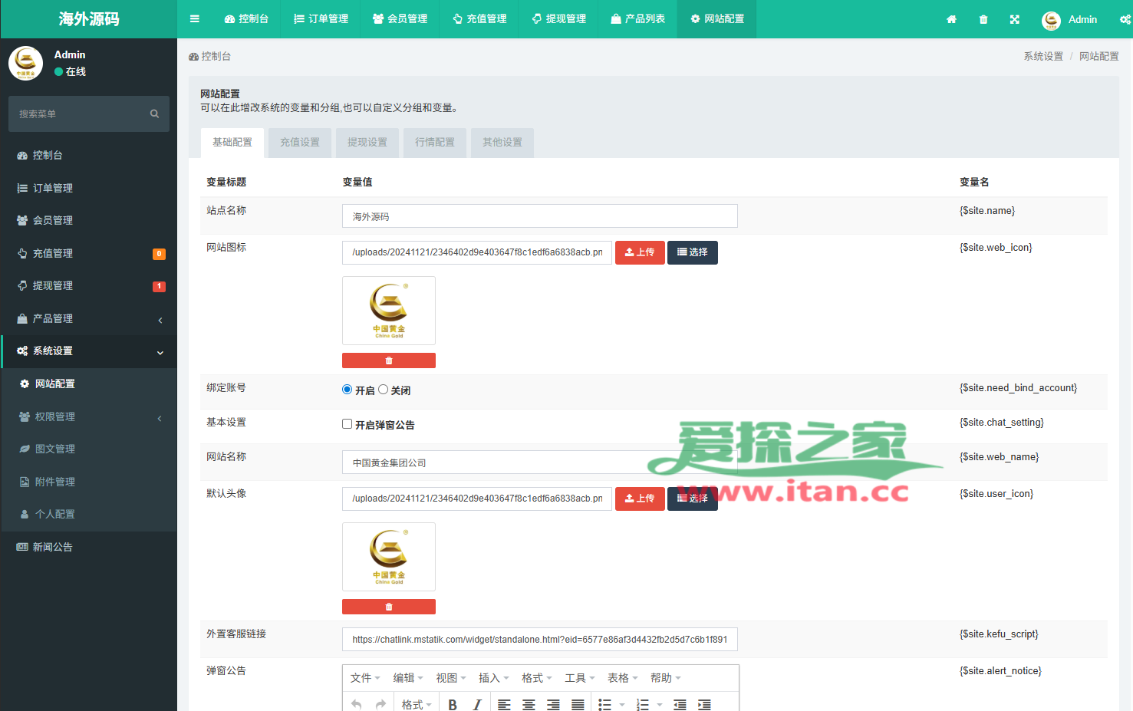Switch to the 其他设置 tab
This screenshot has width=1133, height=711.
[x=502, y=143]
